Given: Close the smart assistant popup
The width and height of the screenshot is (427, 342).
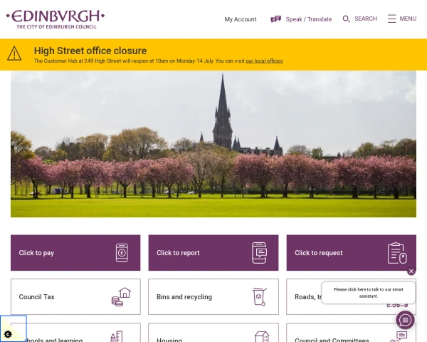Looking at the screenshot, I should (x=411, y=271).
